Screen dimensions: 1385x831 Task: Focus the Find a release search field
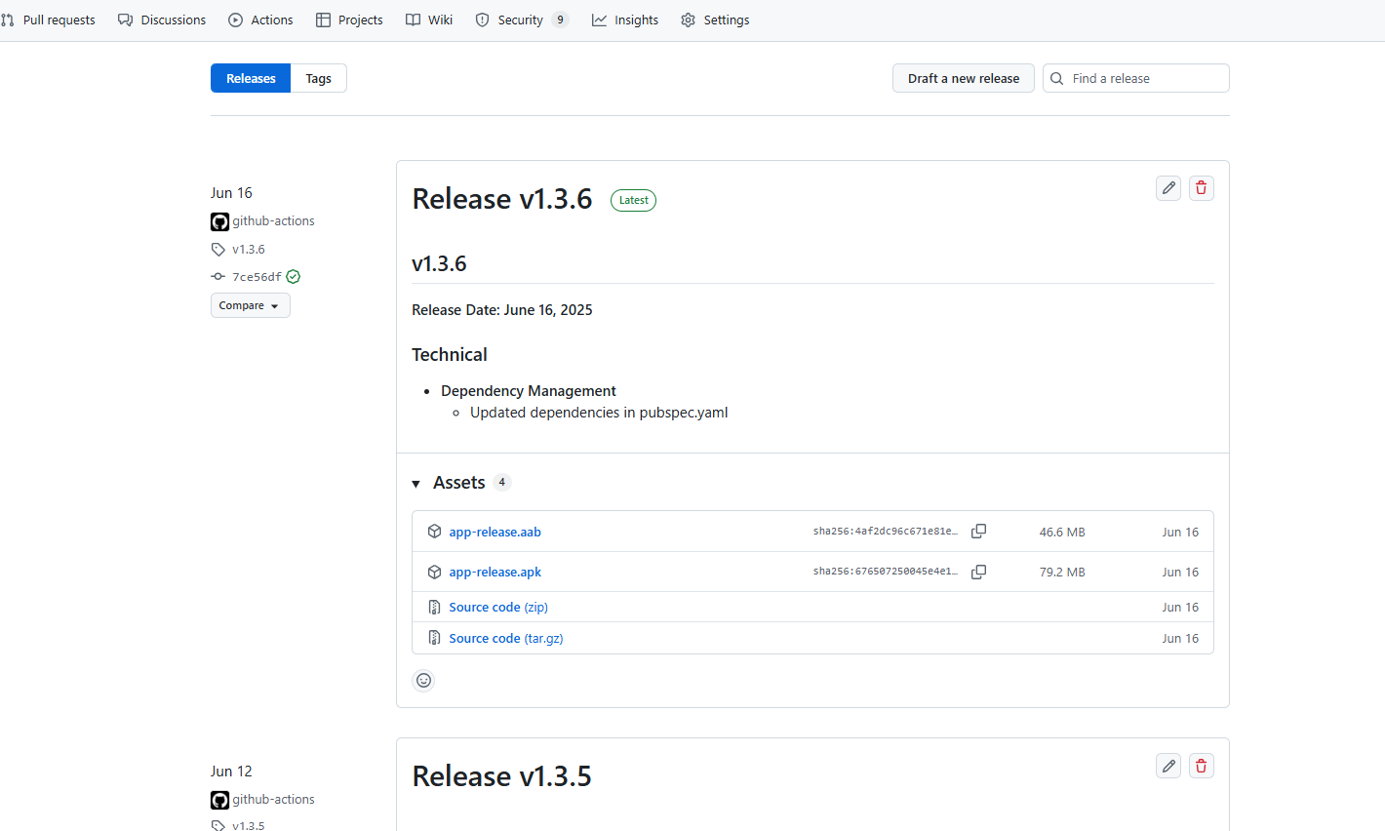[x=1146, y=78]
